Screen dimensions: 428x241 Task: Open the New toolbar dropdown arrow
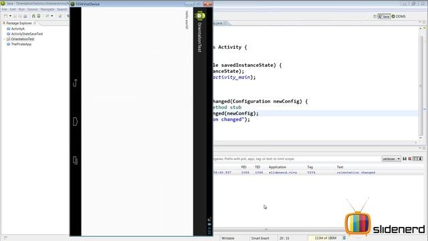pyautogui.click(x=11, y=16)
